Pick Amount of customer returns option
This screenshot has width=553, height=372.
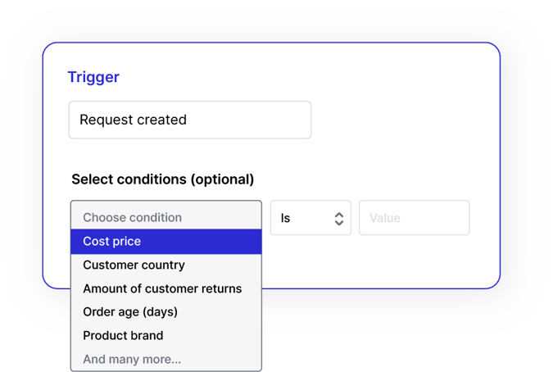(x=162, y=288)
